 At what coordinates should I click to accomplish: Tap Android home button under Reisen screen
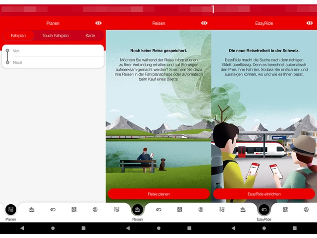click(x=158, y=228)
